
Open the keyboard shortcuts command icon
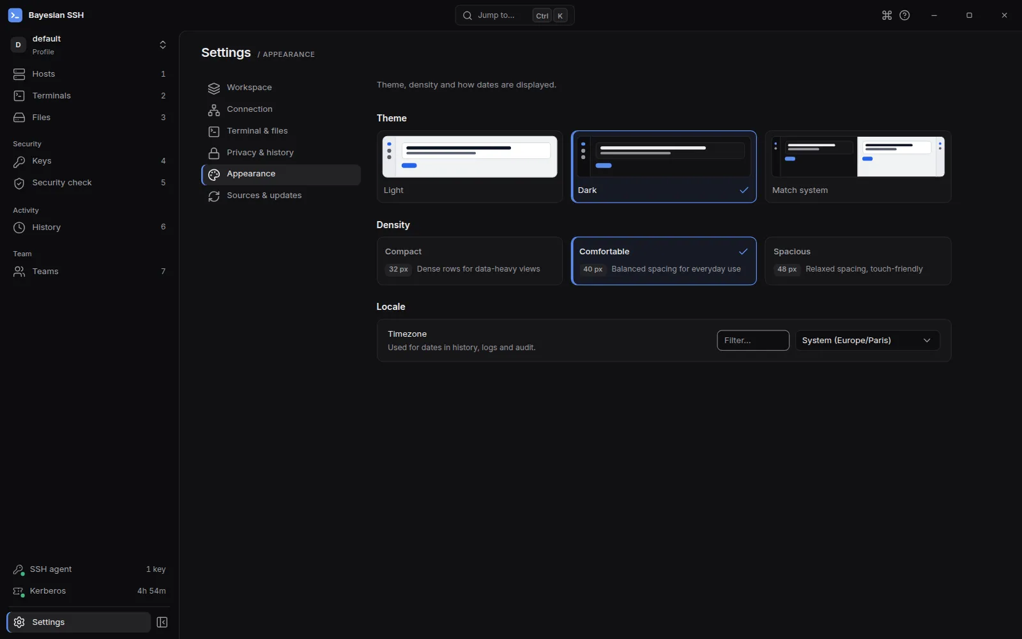pyautogui.click(x=887, y=15)
